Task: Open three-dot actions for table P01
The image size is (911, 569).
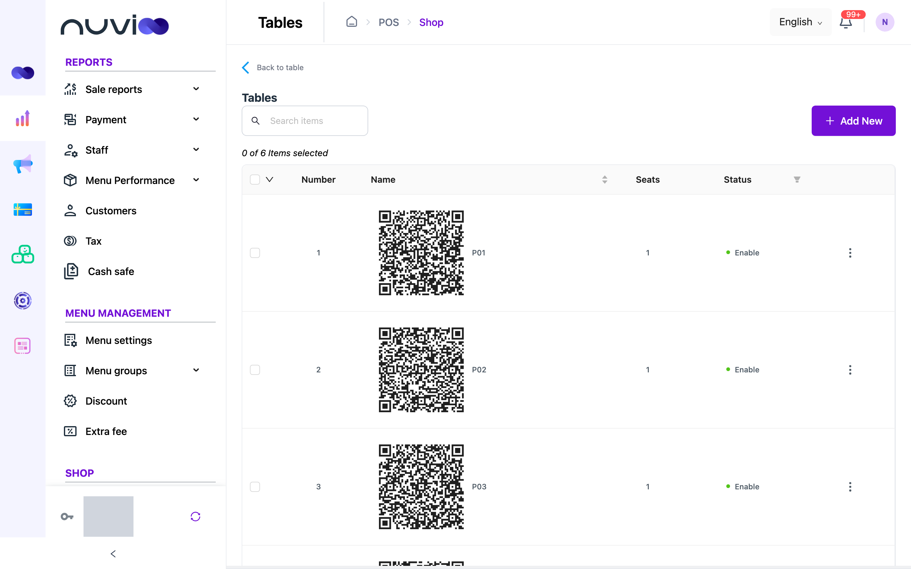Action: click(850, 253)
